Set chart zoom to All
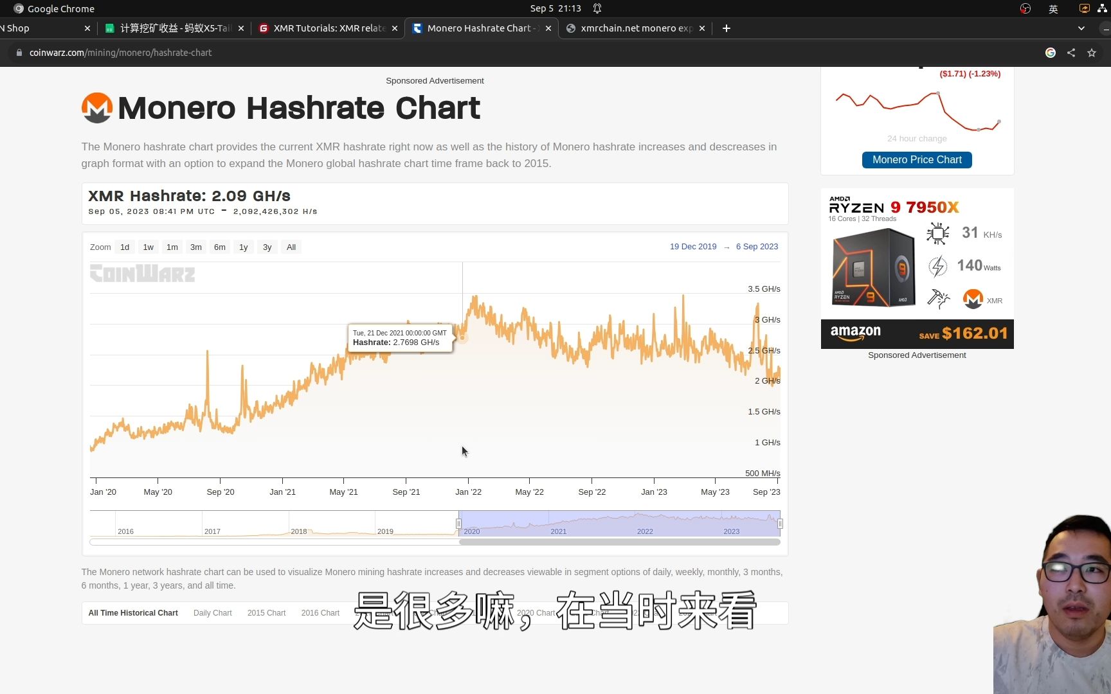Viewport: 1111px width, 694px height. (x=291, y=247)
